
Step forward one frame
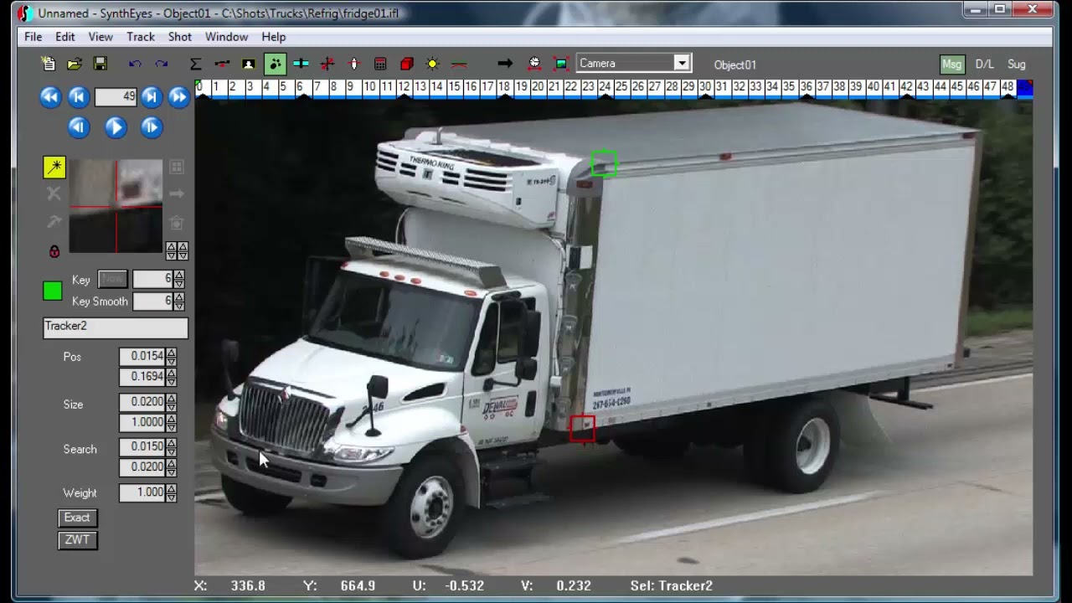[x=151, y=127]
